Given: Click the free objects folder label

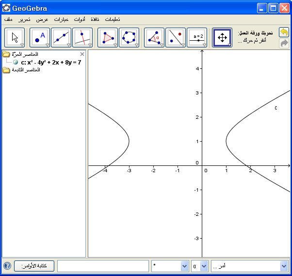Looking at the screenshot, I should [x=25, y=54].
